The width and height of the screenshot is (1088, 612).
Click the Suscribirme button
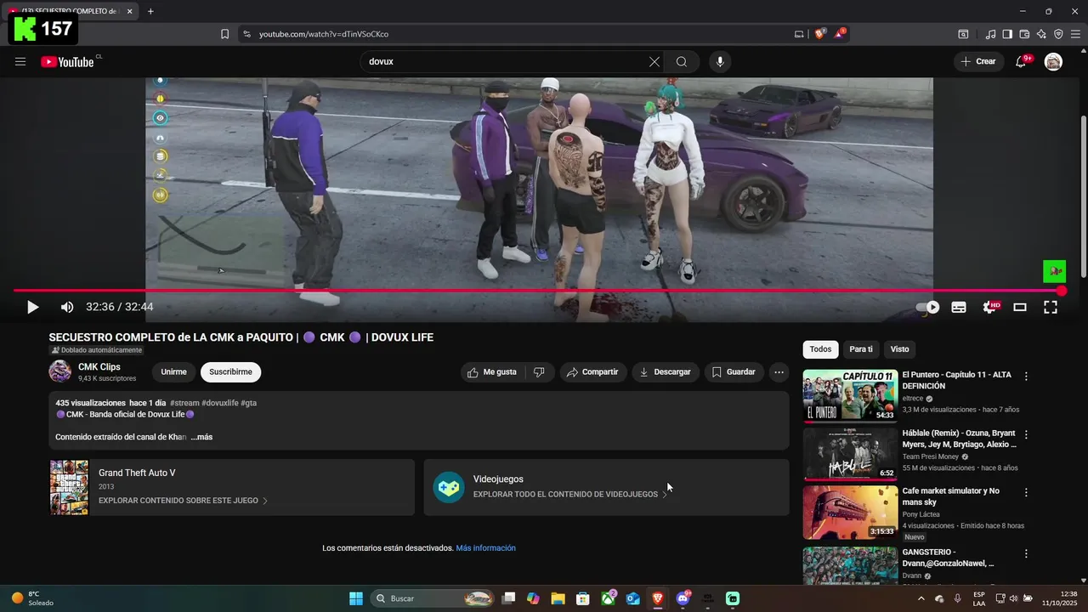tap(230, 371)
